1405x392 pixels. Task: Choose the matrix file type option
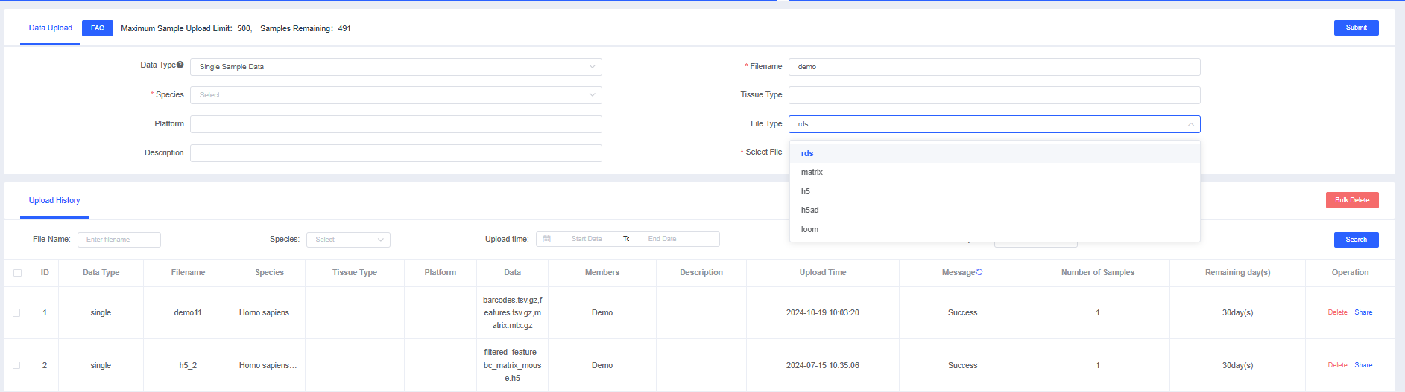pos(812,172)
